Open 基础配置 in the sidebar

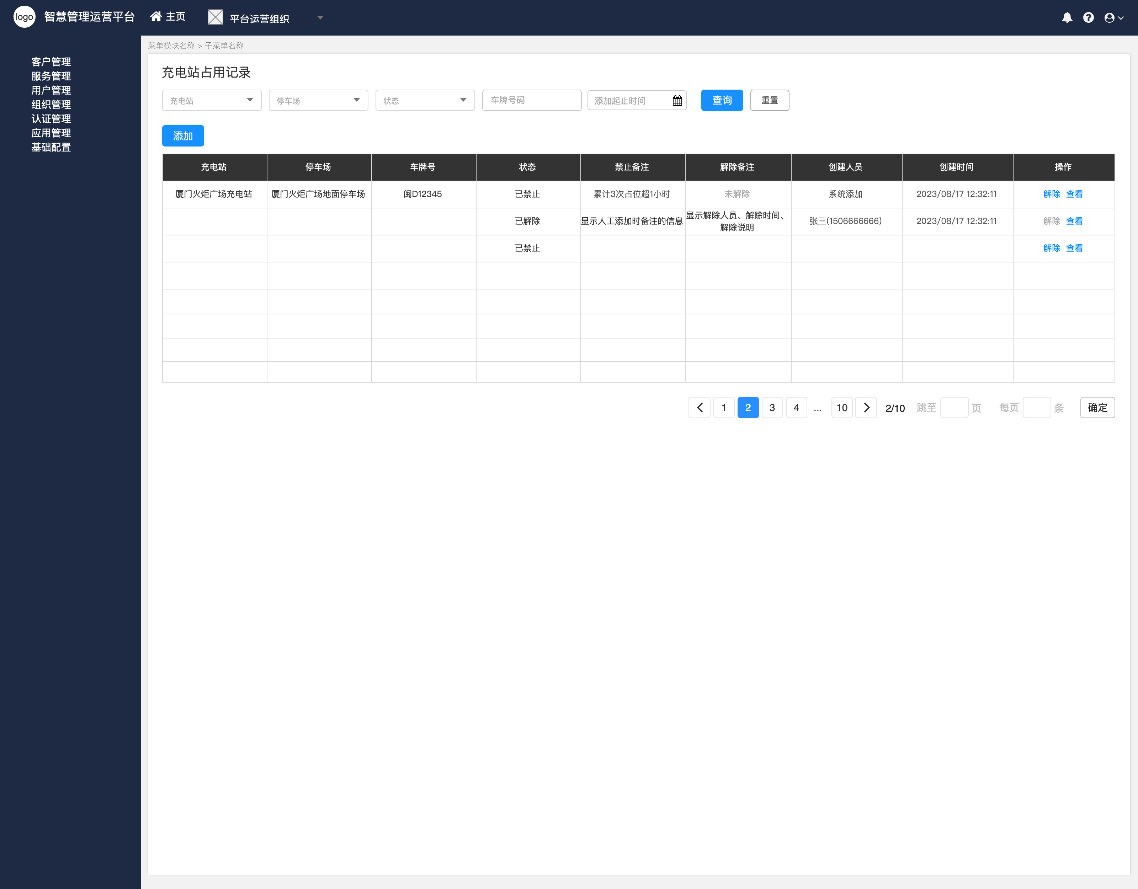tap(51, 148)
